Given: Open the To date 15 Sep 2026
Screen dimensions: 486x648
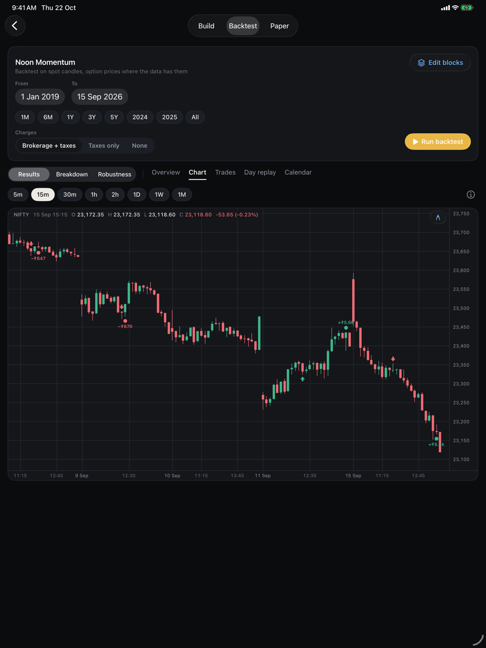Looking at the screenshot, I should pos(100,97).
